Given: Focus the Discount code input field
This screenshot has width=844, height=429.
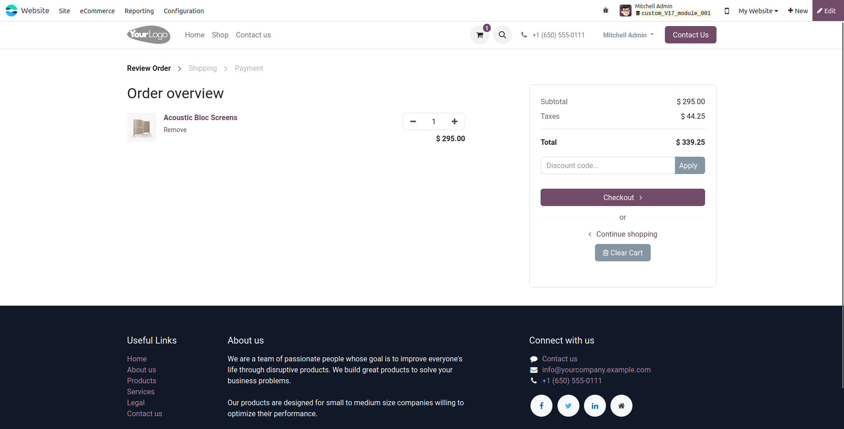Looking at the screenshot, I should click(x=607, y=165).
